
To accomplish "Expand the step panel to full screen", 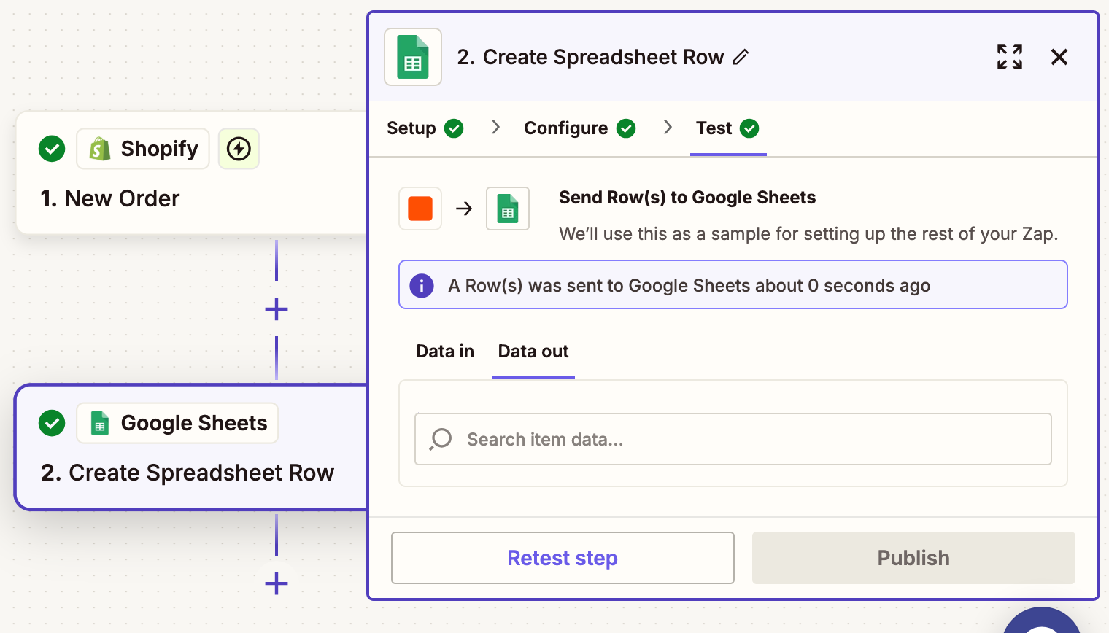I will pyautogui.click(x=1010, y=57).
